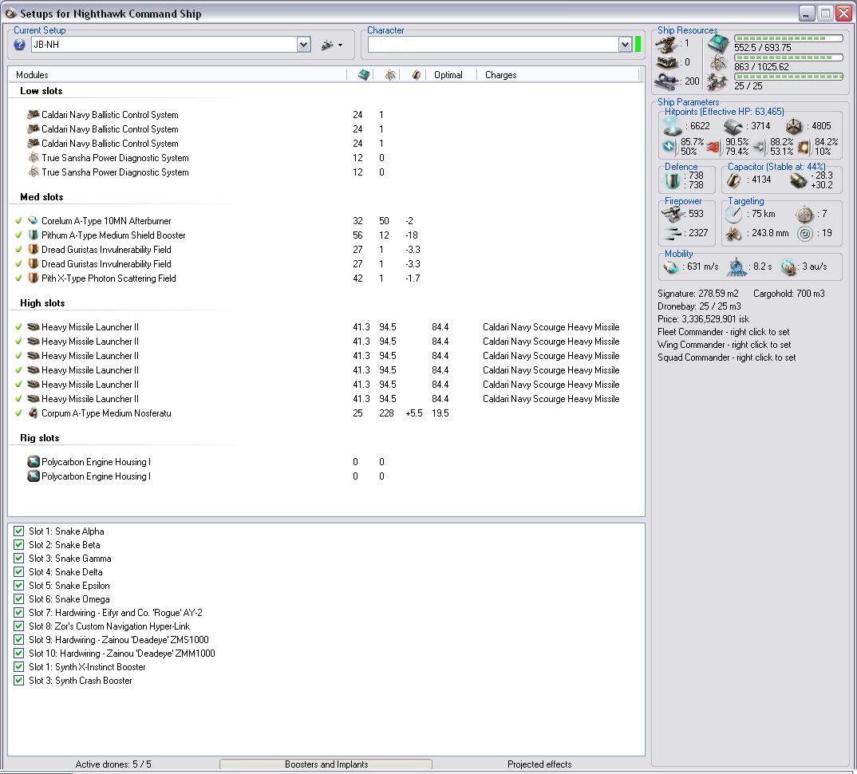
Task: Select the first Caldari Navy Ballistic Control System
Action: point(109,115)
